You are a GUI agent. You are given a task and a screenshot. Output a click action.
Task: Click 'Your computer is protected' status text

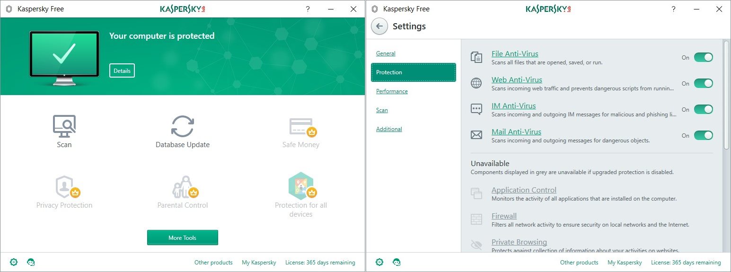162,36
